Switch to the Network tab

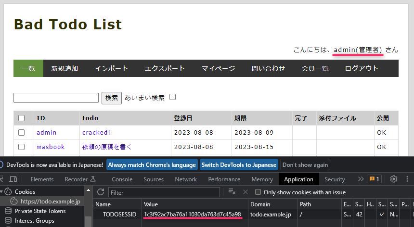pyautogui.click(x=186, y=179)
